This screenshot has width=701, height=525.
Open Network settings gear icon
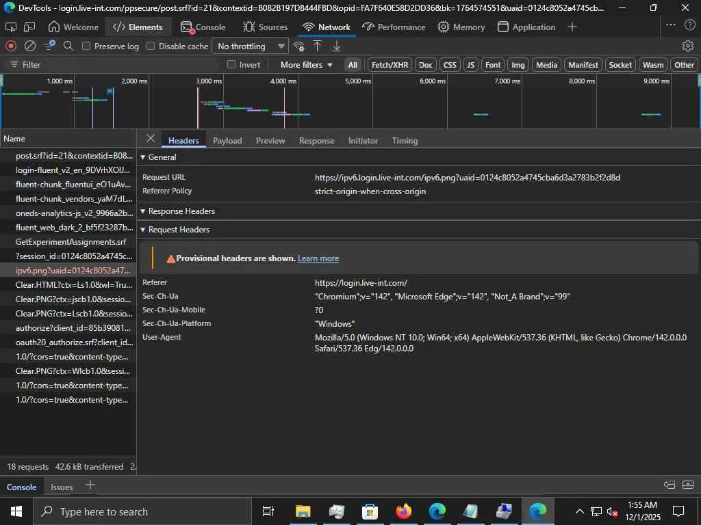point(687,46)
